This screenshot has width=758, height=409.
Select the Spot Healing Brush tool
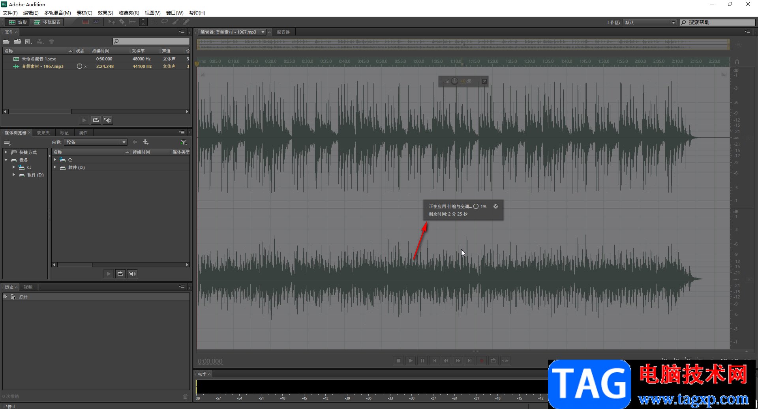(x=186, y=22)
